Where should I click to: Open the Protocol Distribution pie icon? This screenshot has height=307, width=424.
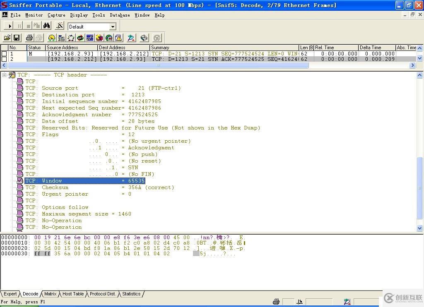click(x=99, y=38)
